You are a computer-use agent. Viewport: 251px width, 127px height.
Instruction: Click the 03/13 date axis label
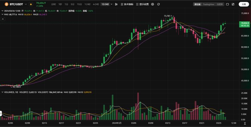coord(168,123)
